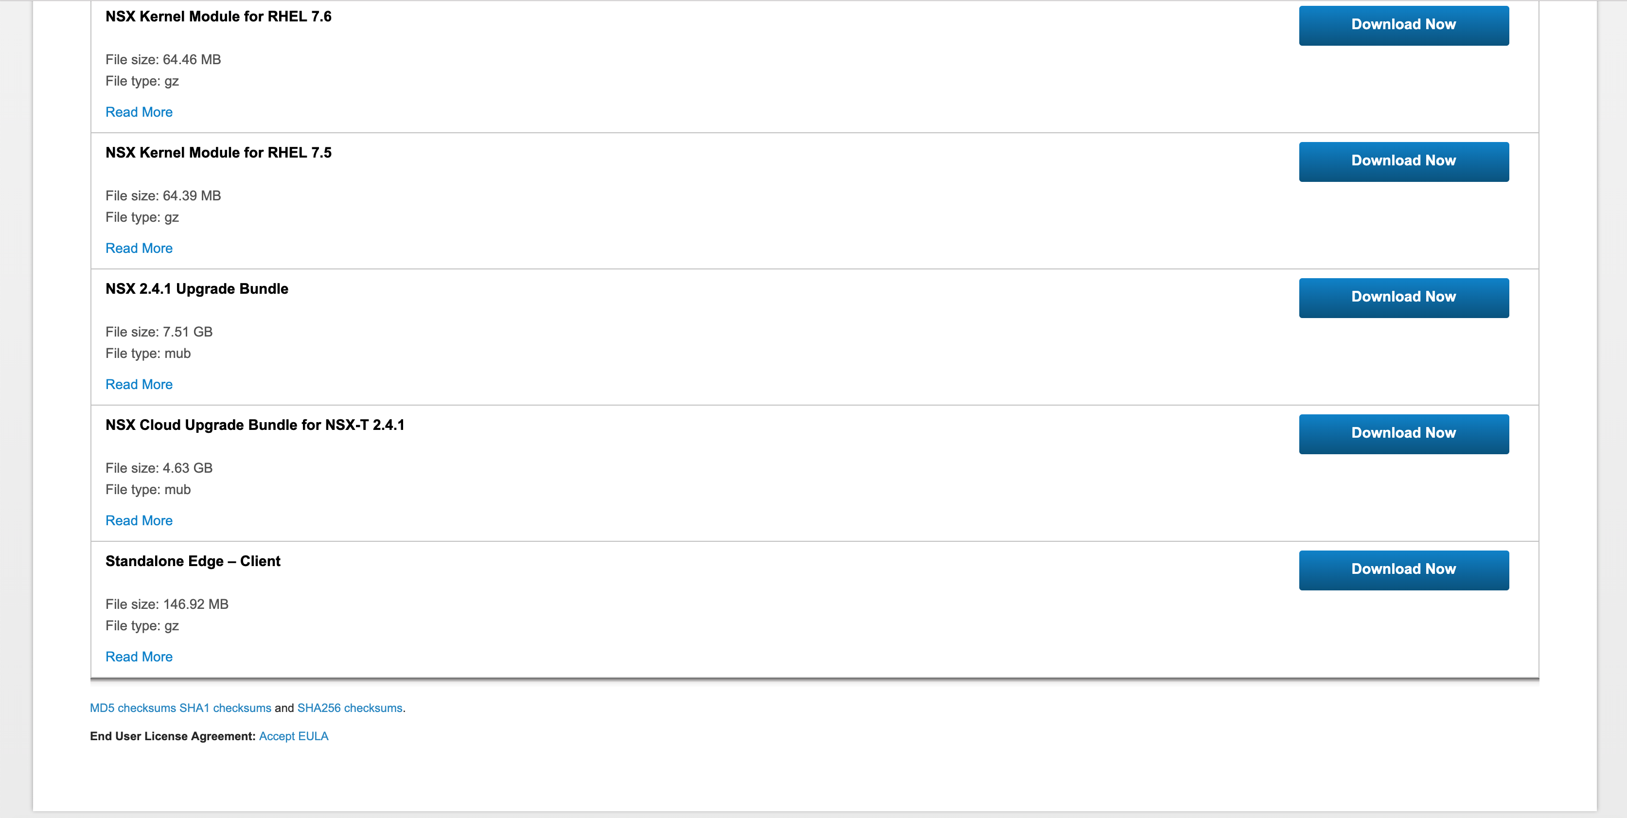
Task: Open Read More for RHEL 7.5 module
Action: click(139, 248)
